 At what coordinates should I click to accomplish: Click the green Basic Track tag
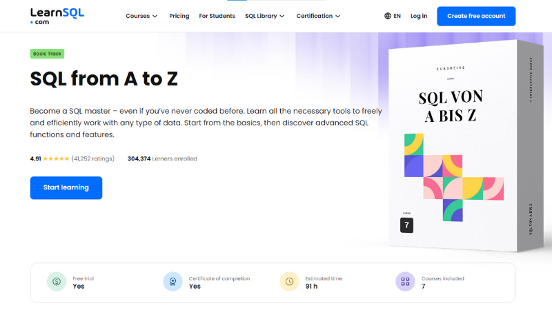tap(47, 54)
